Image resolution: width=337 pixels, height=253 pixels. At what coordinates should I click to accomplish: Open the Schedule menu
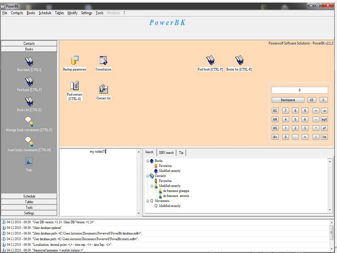45,13
